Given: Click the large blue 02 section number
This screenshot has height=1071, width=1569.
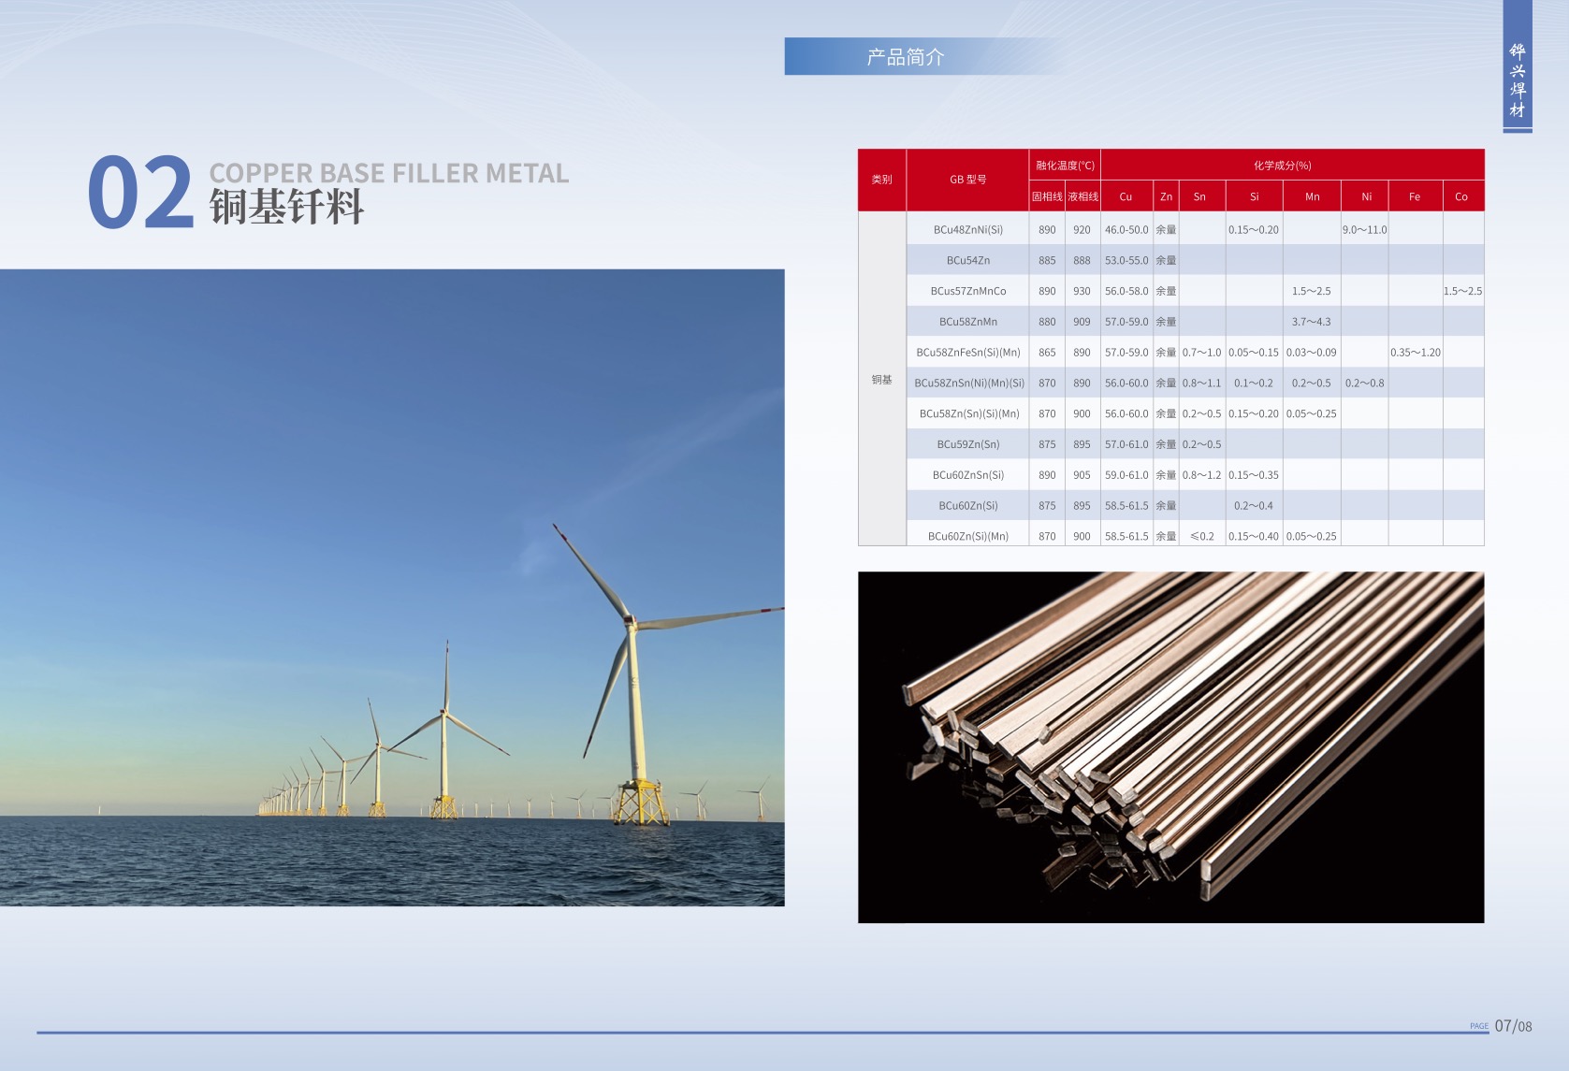Looking at the screenshot, I should coord(140,194).
